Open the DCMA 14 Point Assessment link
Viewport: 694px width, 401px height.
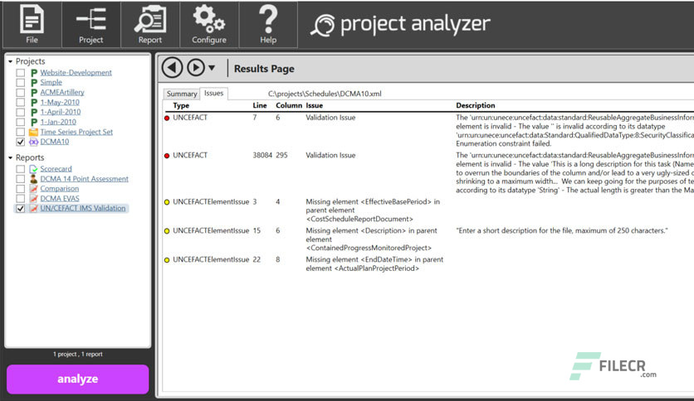pyautogui.click(x=84, y=179)
